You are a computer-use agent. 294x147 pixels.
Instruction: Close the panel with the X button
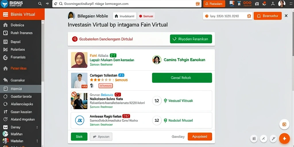pyautogui.click(x=286, y=16)
